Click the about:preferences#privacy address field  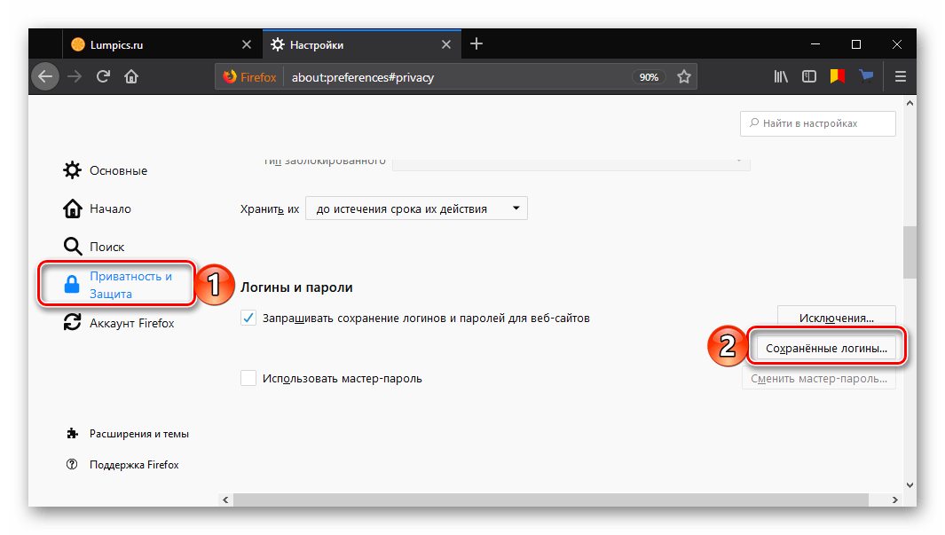(x=458, y=77)
